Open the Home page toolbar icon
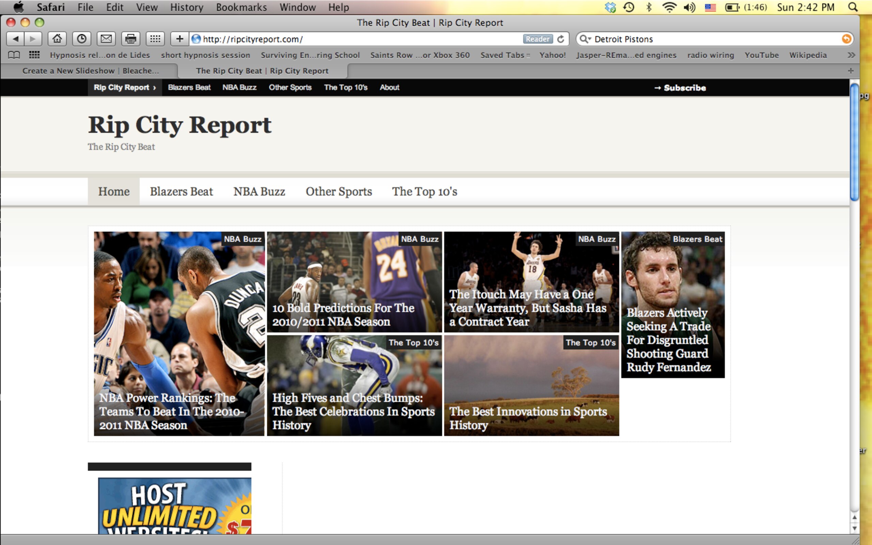This screenshot has height=545, width=872. [x=57, y=38]
